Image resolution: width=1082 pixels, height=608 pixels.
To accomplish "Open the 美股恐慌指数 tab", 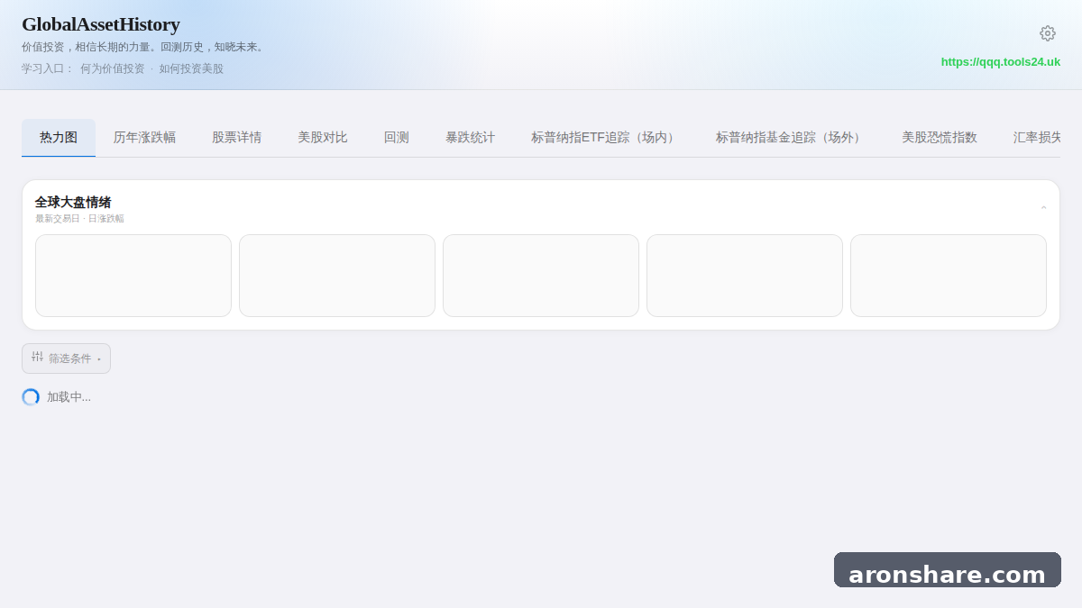I will tap(940, 138).
